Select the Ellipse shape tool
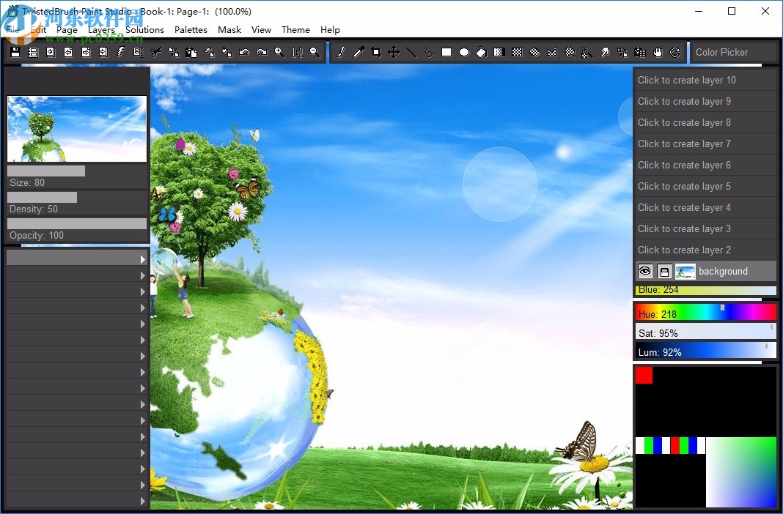783x514 pixels. 463,52
